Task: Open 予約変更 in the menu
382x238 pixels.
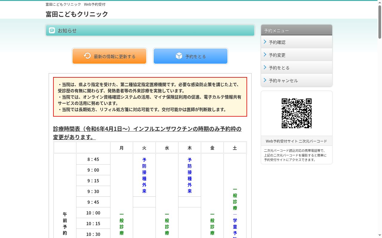Action: click(297, 55)
